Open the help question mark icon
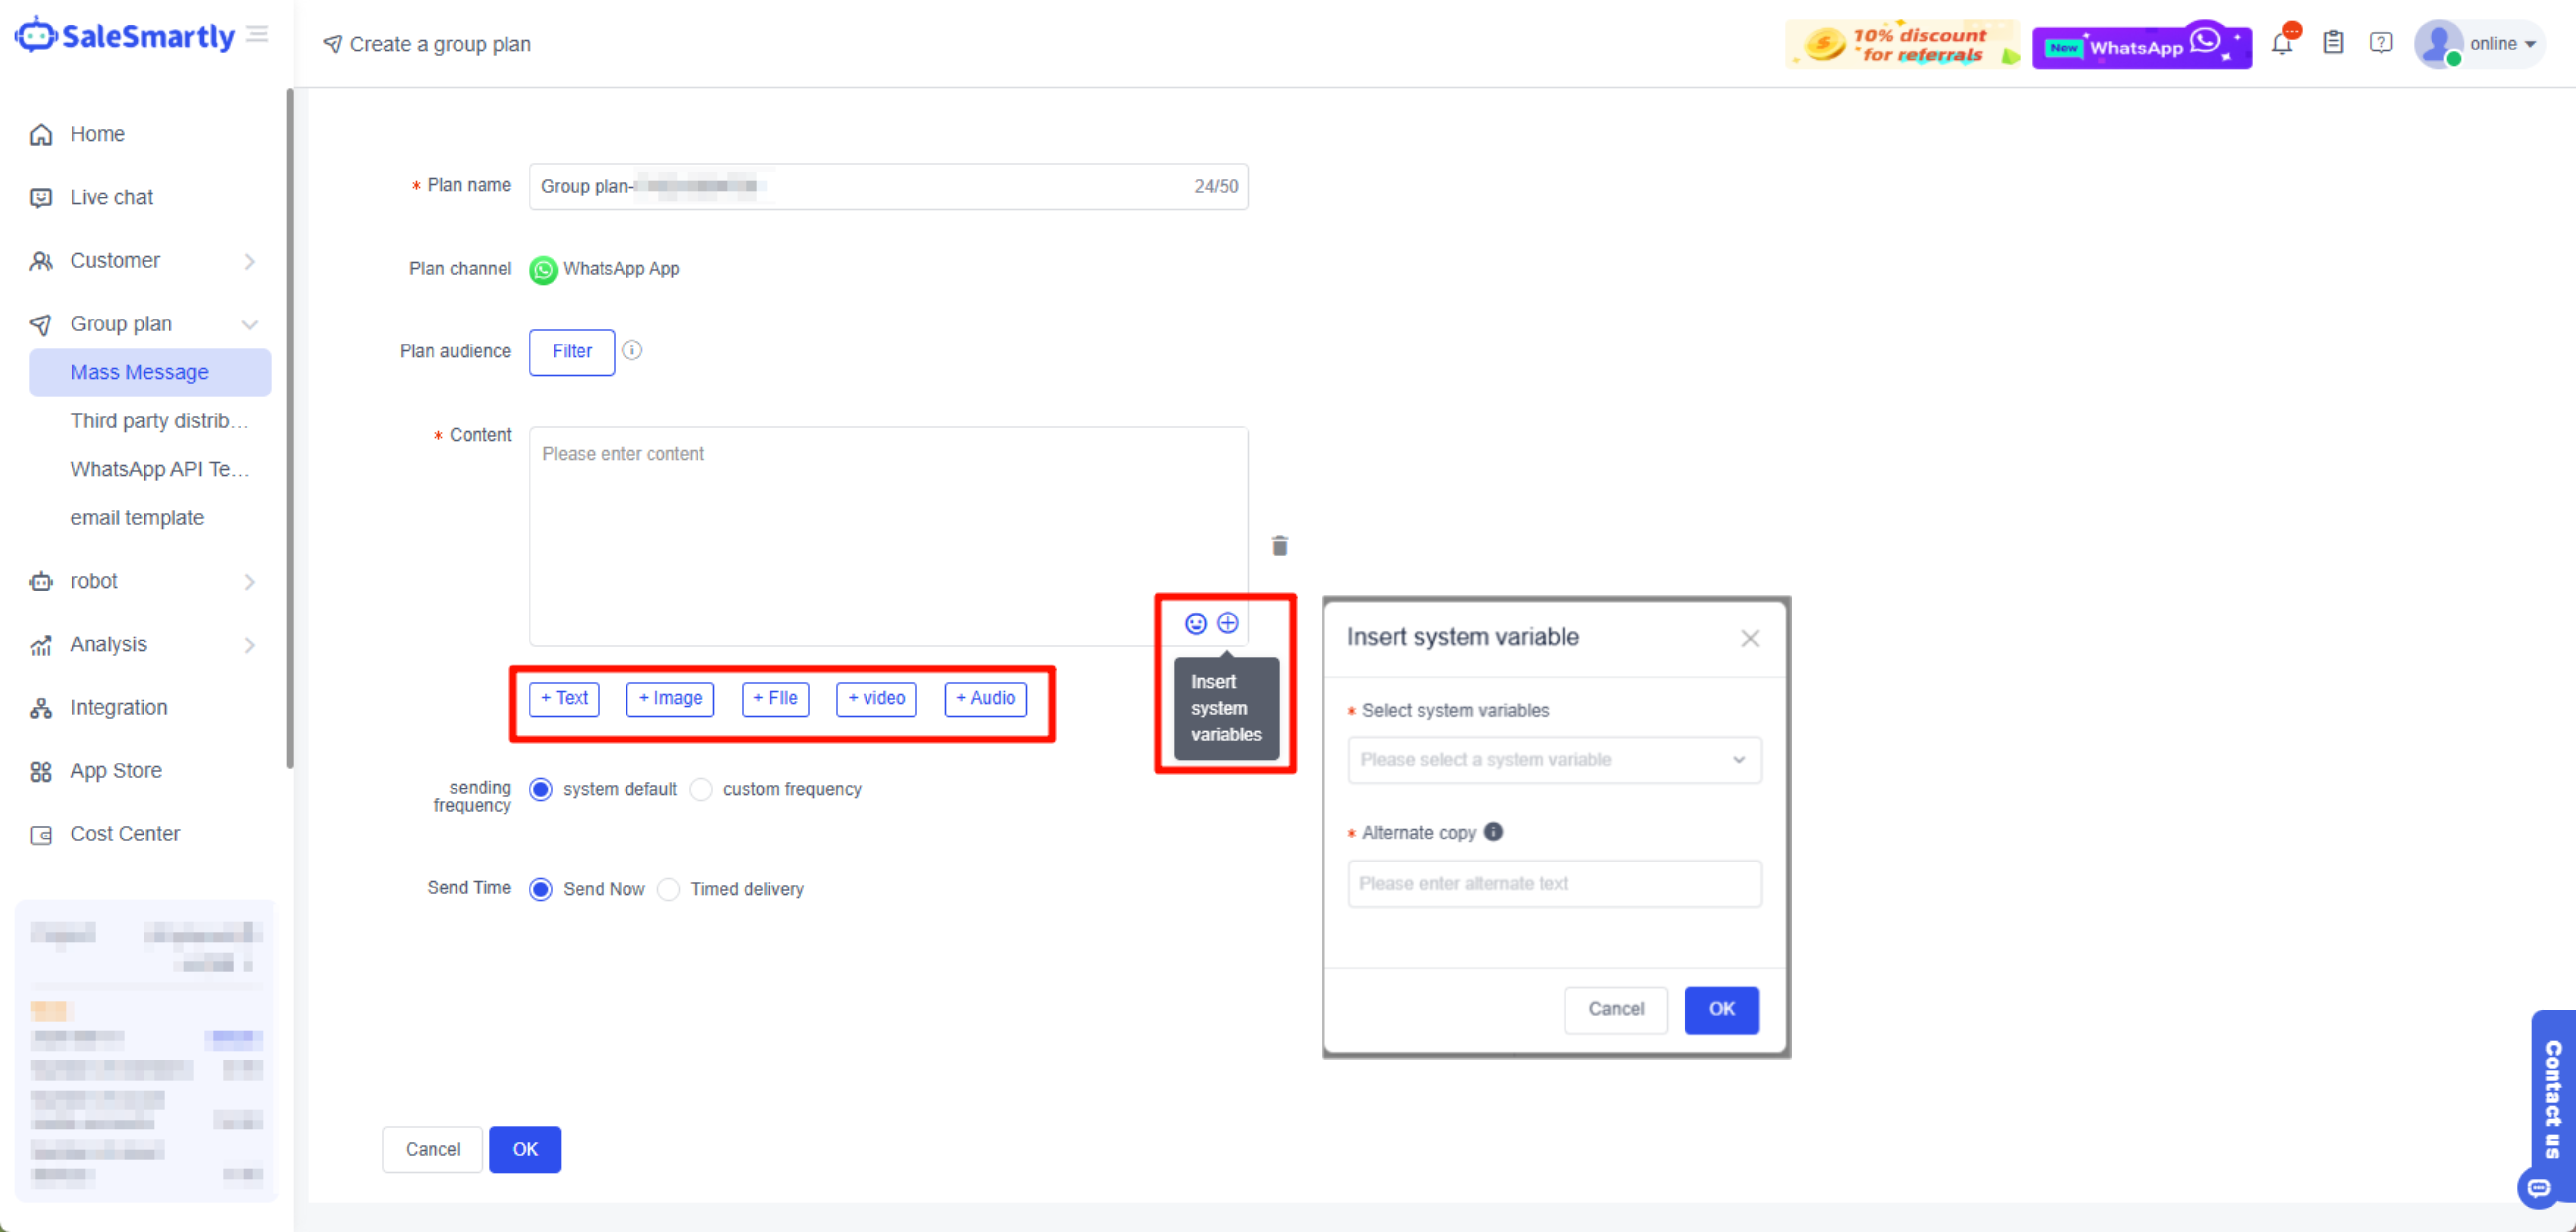 point(2381,43)
